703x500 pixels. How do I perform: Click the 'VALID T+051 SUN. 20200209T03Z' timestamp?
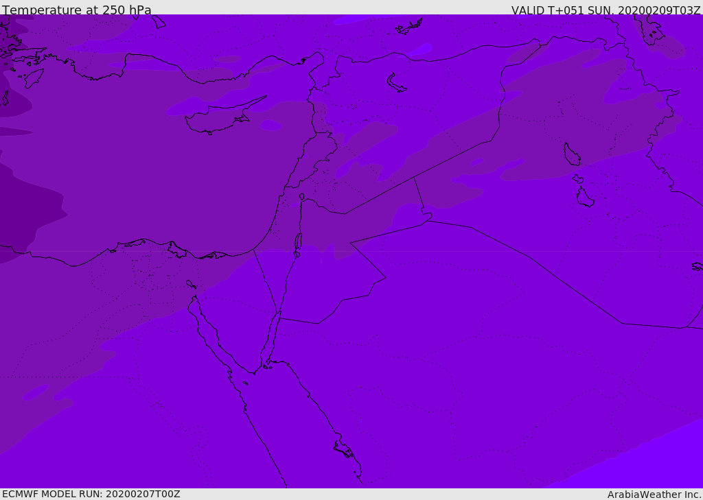[606, 10]
